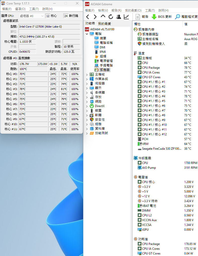Expand the 網路 network tree node
This screenshot has height=256, width=198.
[87, 102]
